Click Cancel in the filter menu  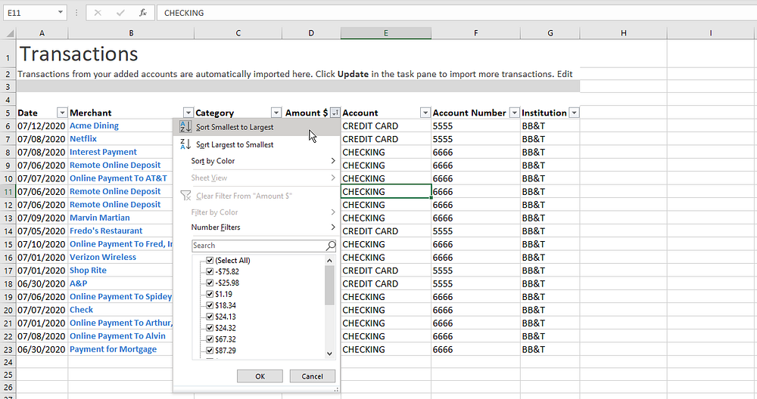pyautogui.click(x=313, y=376)
